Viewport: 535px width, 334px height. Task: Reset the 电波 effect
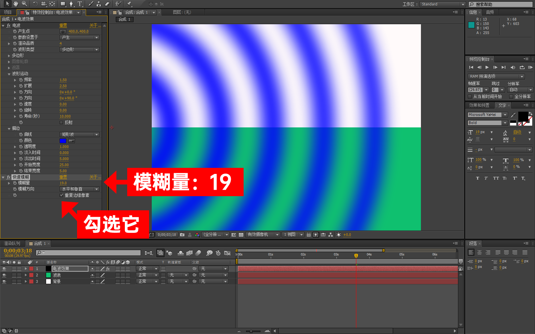(x=63, y=26)
